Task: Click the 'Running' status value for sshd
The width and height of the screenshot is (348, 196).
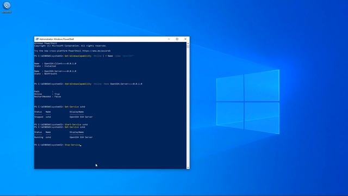Action: pos(39,137)
